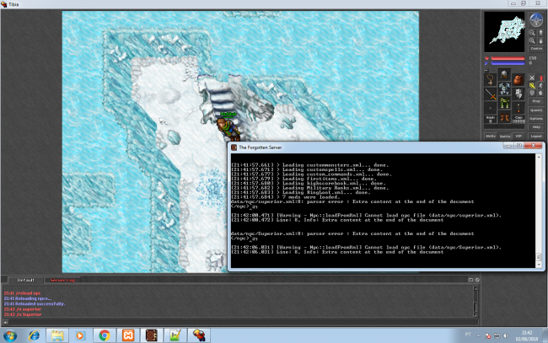Click the console window scrollbar

[x=539, y=211]
